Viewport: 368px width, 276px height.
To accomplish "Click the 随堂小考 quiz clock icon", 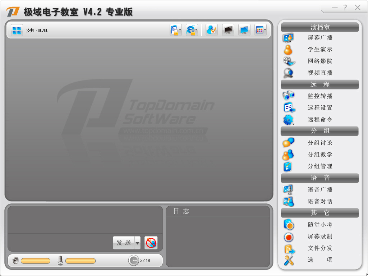I will click(289, 225).
